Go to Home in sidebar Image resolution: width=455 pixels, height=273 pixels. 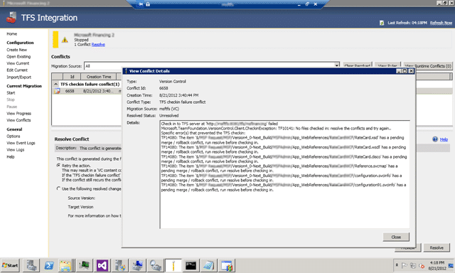tap(12, 34)
